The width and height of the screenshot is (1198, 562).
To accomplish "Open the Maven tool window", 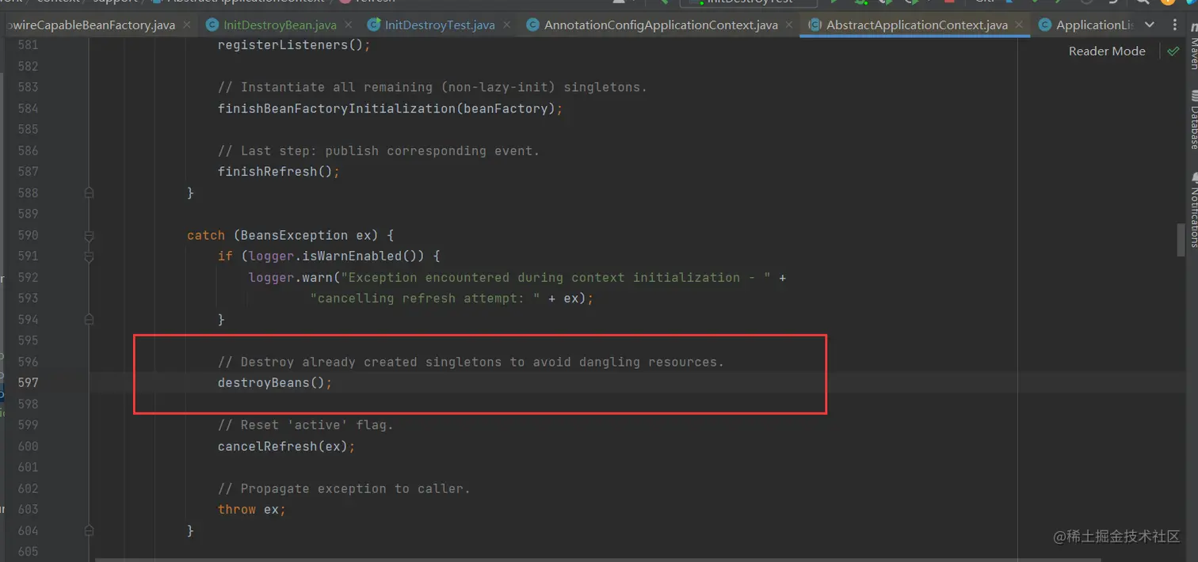I will [x=1192, y=46].
